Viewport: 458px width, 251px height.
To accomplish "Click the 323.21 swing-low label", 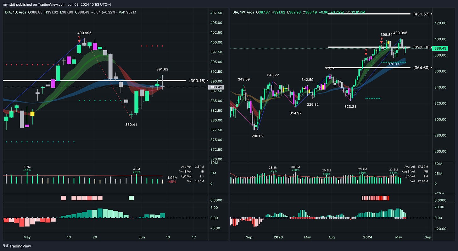I will point(350,107).
